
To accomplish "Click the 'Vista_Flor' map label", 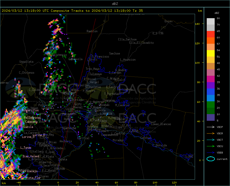I will [x=33, y=178].
